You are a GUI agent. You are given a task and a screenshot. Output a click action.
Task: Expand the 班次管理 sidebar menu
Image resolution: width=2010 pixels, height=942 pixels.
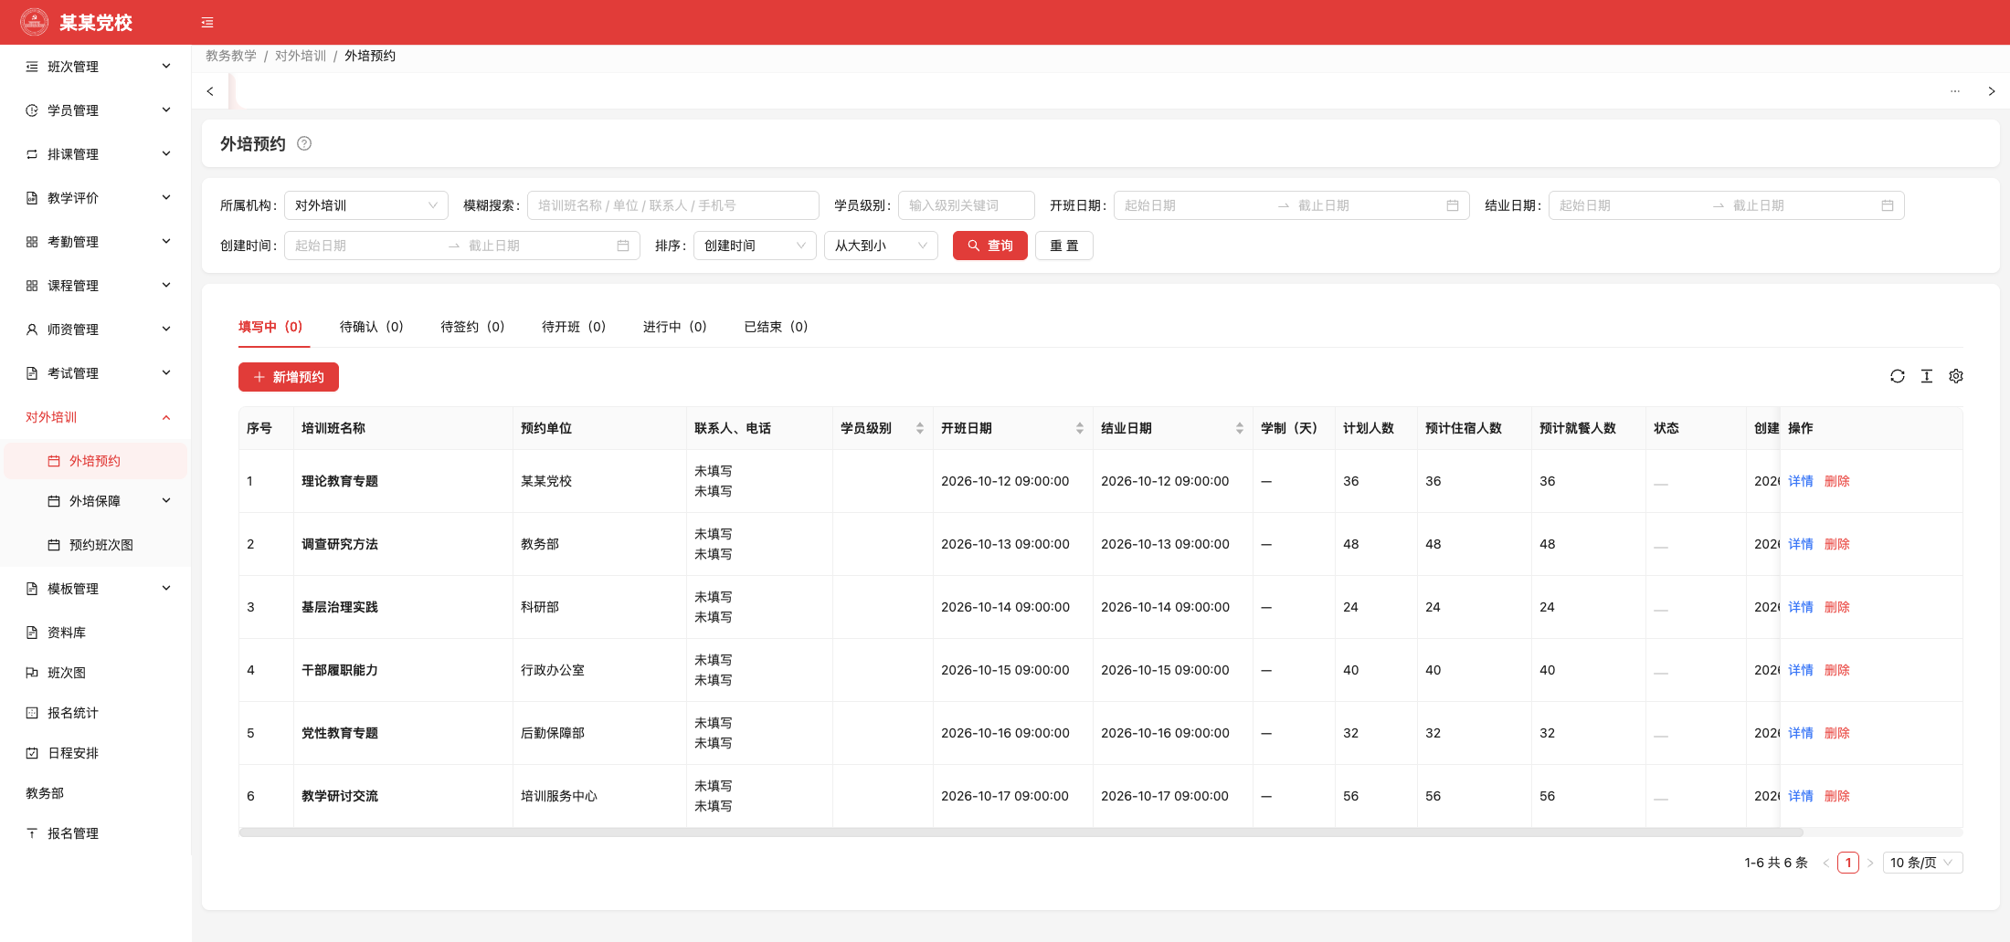click(96, 67)
